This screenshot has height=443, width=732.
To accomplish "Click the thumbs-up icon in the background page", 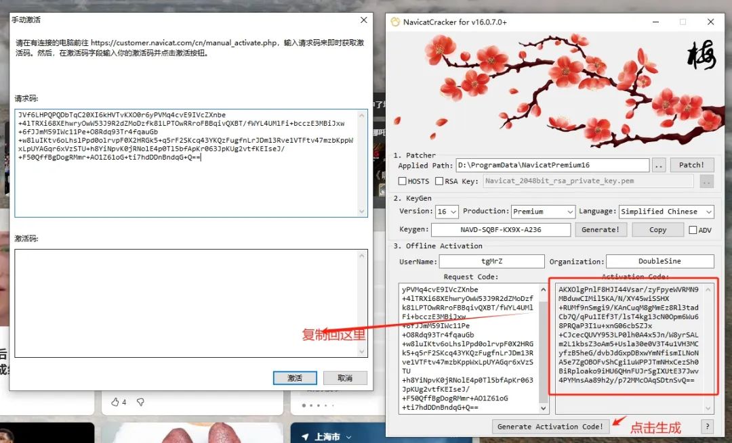I will point(115,402).
